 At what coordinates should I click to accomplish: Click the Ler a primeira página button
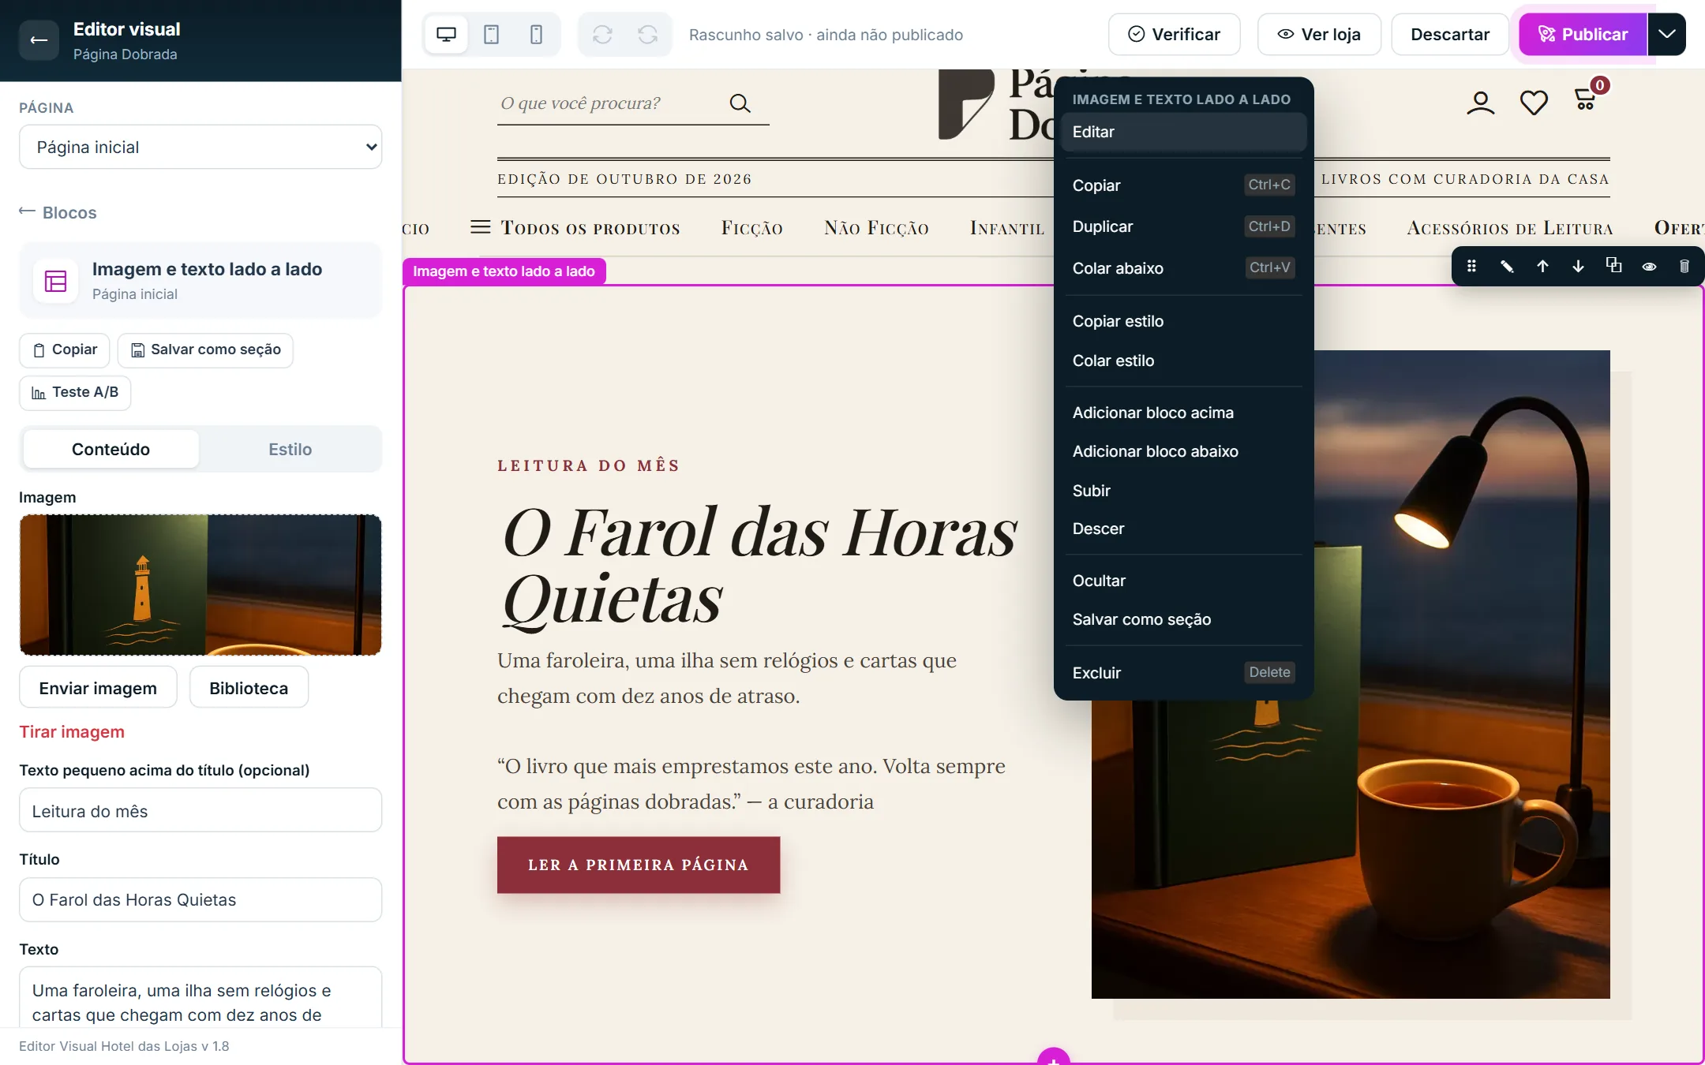(x=639, y=865)
